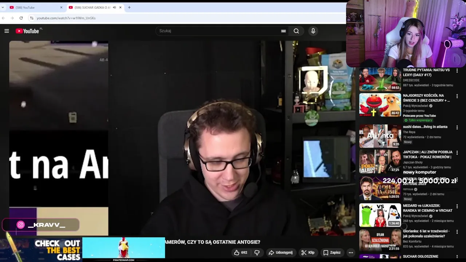Viewport: 466px width, 262px height.
Task: Open options menu for JAPCZAN video
Action: (457, 153)
